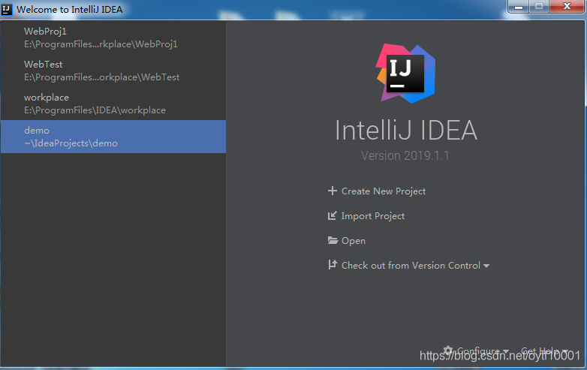
Task: Click the import arrow icon beside Import Project
Action: [332, 216]
